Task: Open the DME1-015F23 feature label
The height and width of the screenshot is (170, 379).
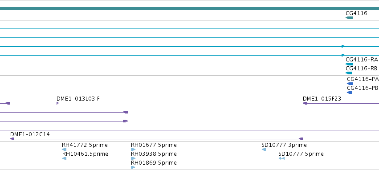Action: point(322,98)
